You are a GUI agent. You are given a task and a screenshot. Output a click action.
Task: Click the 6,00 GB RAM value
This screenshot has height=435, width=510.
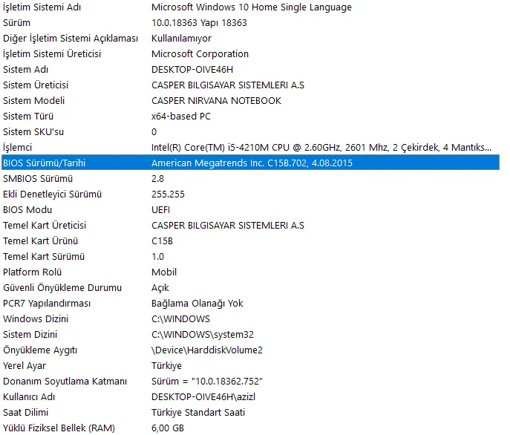click(168, 428)
